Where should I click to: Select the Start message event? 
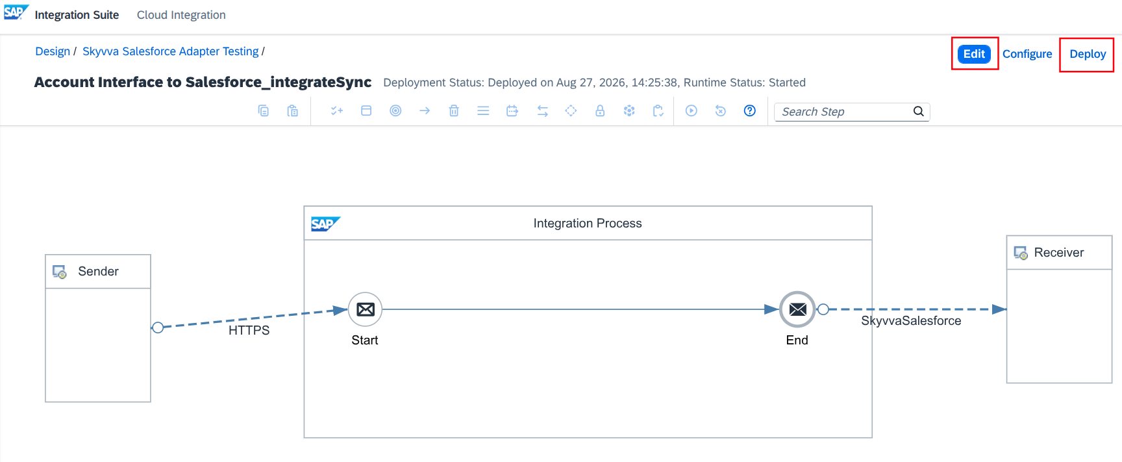(366, 309)
